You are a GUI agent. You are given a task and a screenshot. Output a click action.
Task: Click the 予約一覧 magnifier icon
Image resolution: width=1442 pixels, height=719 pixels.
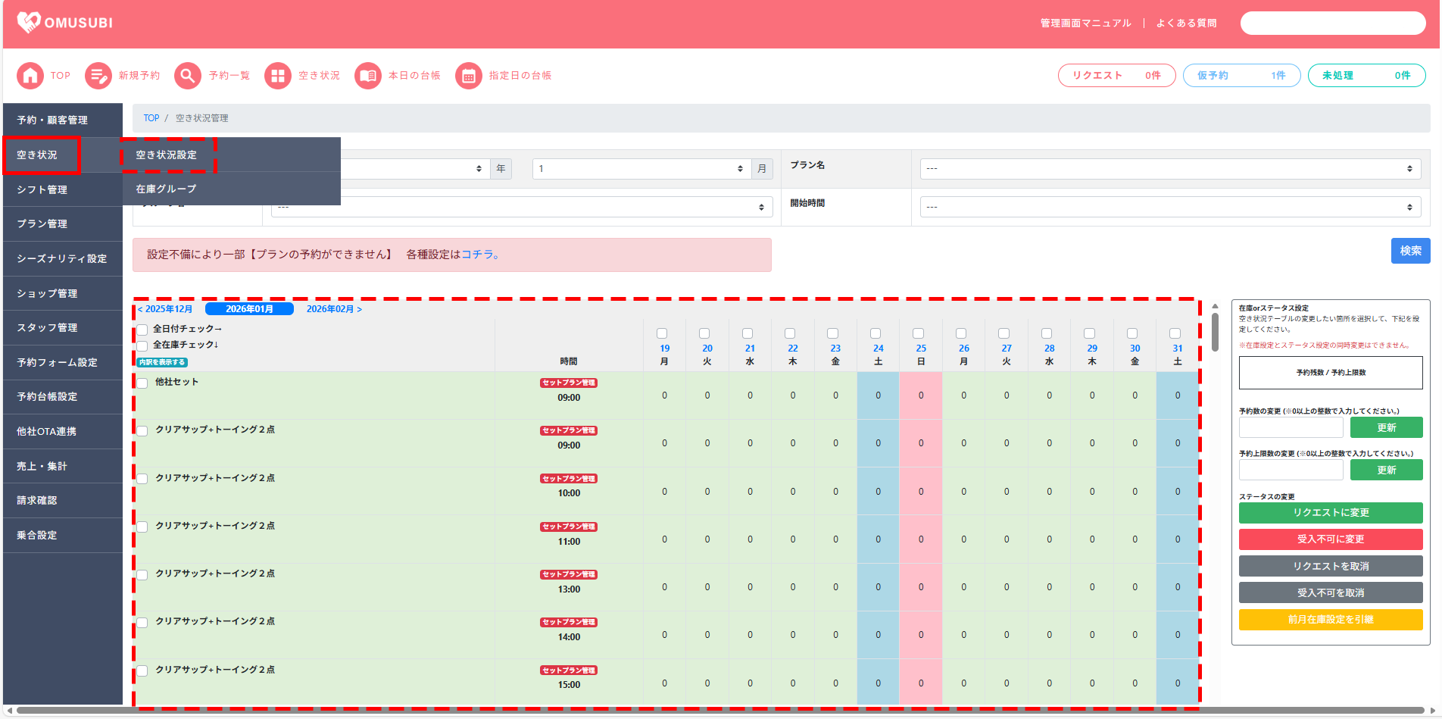187,76
